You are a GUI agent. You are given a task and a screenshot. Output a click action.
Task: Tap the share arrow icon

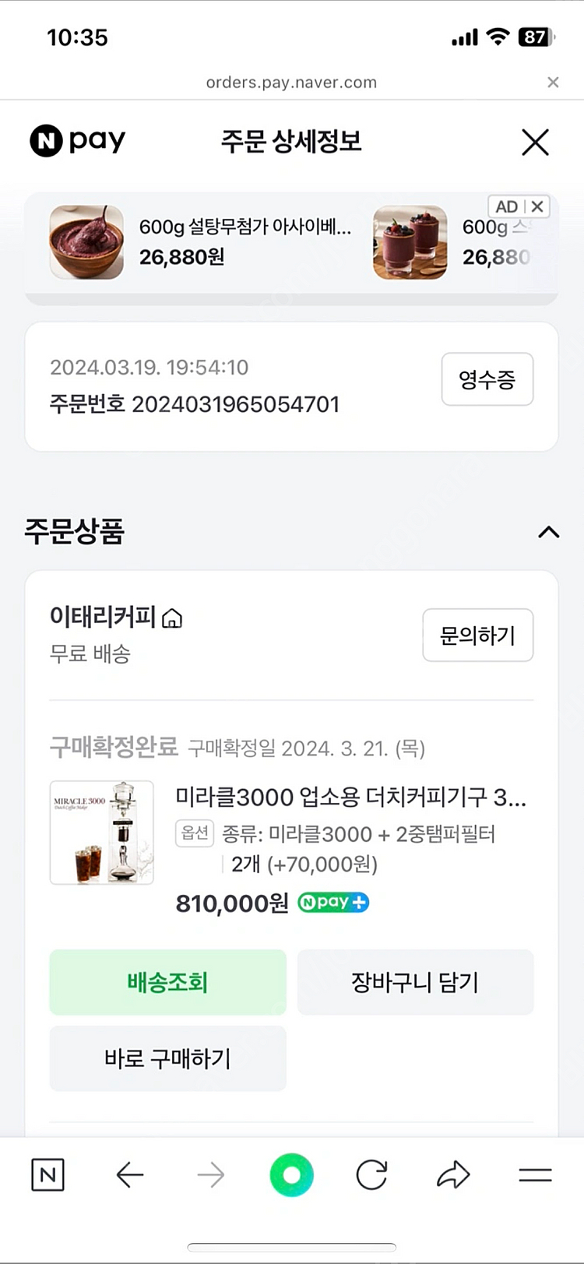tap(453, 1174)
